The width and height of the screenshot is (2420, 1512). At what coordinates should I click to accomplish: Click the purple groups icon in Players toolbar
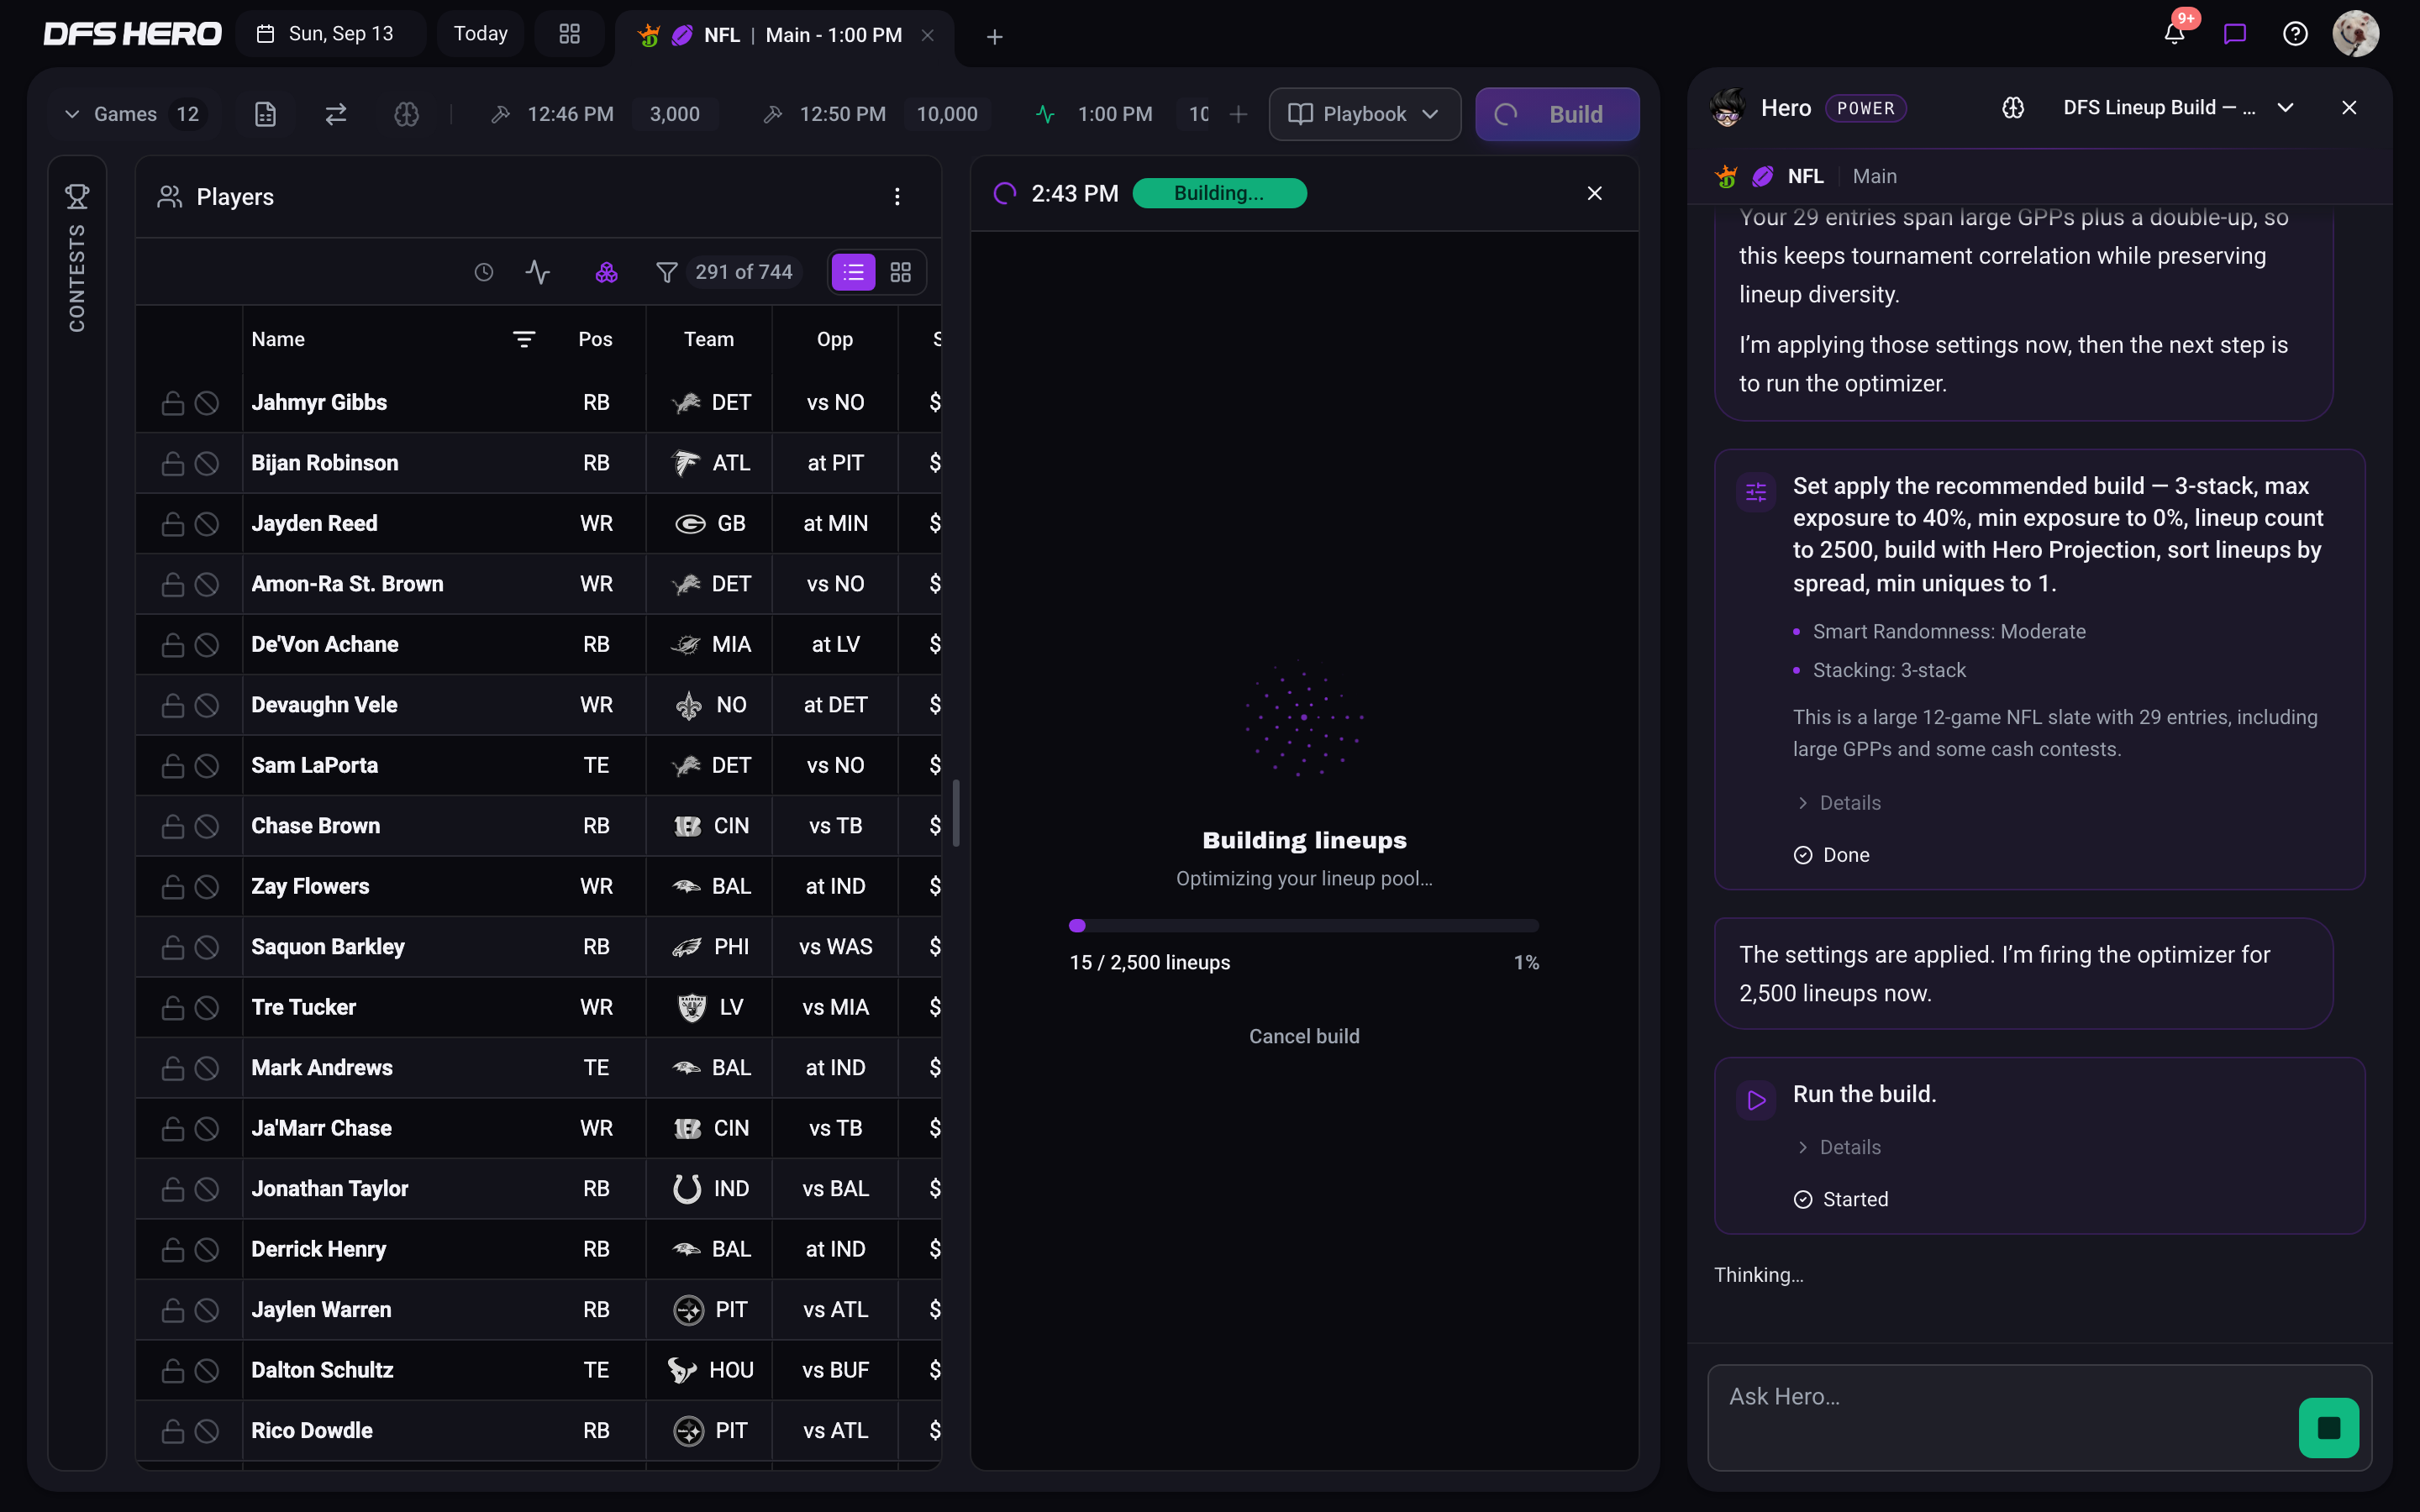pyautogui.click(x=606, y=272)
